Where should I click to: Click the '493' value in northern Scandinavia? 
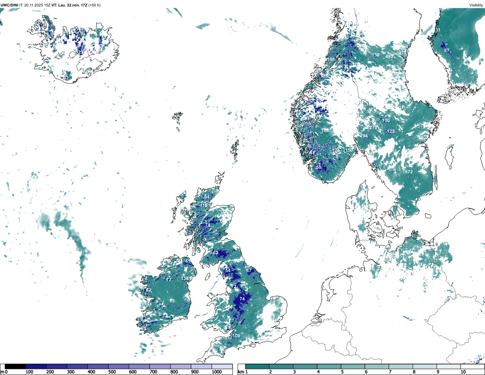coord(389,56)
